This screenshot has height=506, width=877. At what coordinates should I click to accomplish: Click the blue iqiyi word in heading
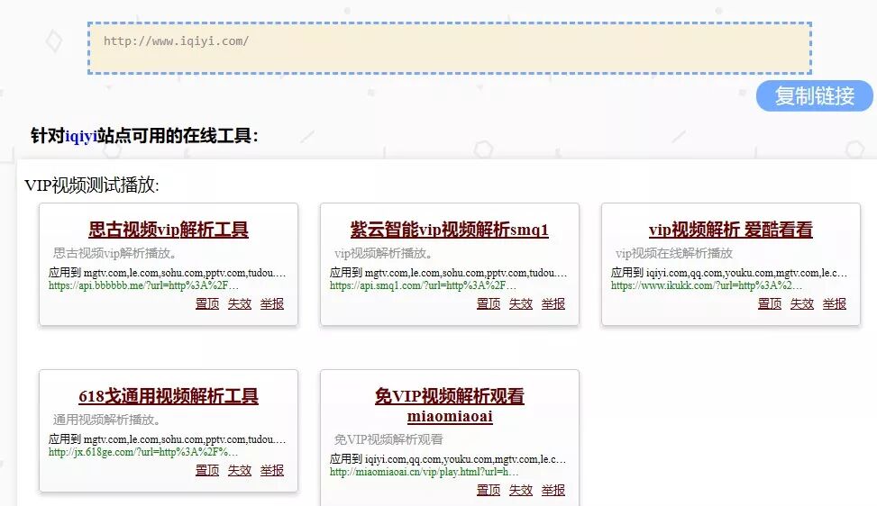[x=81, y=136]
